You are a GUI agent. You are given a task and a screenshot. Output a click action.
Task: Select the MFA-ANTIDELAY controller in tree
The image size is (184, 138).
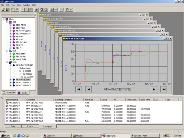click(x=23, y=79)
